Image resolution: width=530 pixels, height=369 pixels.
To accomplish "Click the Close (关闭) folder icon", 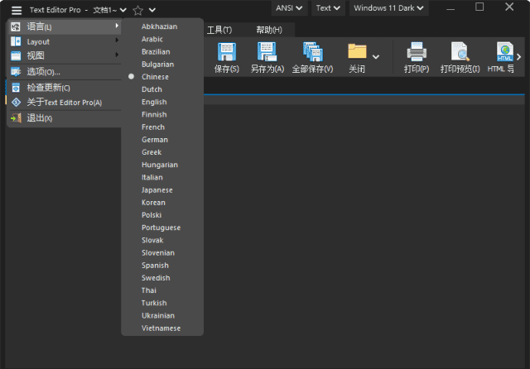I will pyautogui.click(x=357, y=51).
